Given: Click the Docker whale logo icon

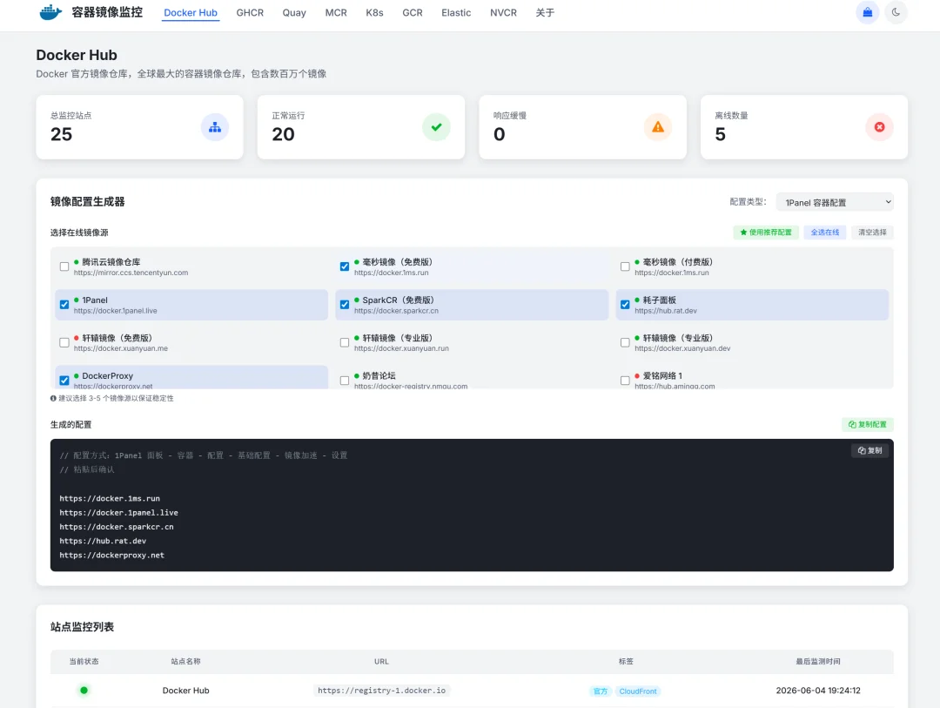Looking at the screenshot, I should pyautogui.click(x=50, y=12).
